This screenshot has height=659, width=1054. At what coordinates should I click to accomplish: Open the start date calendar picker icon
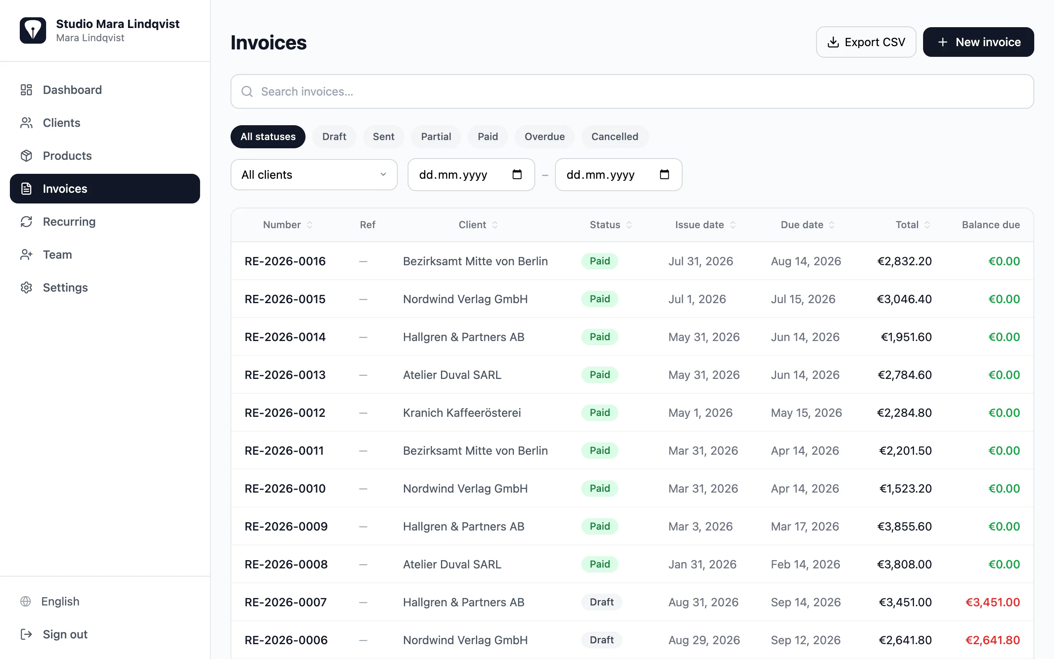click(517, 174)
